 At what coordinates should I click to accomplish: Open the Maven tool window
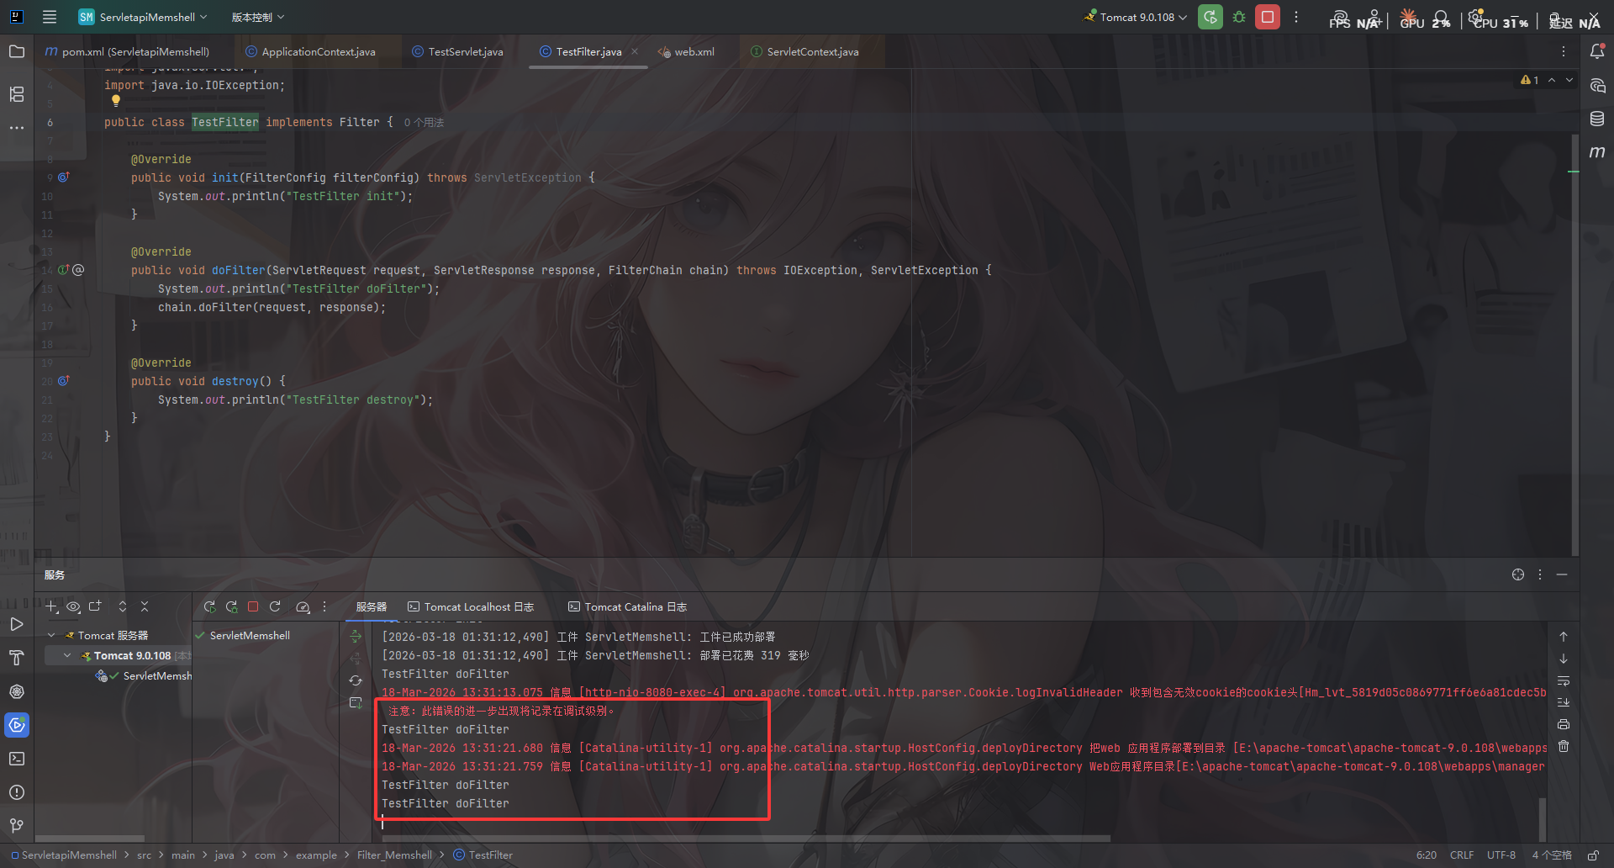1597,152
